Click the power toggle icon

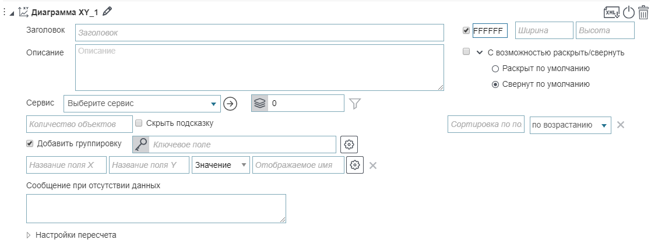(x=628, y=12)
